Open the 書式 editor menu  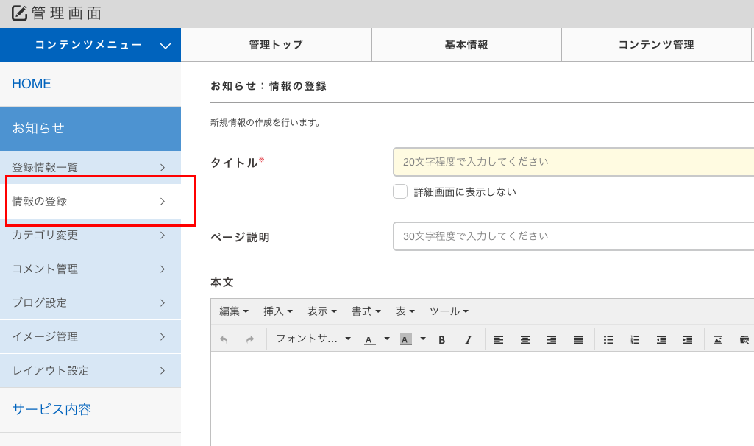[x=366, y=311]
